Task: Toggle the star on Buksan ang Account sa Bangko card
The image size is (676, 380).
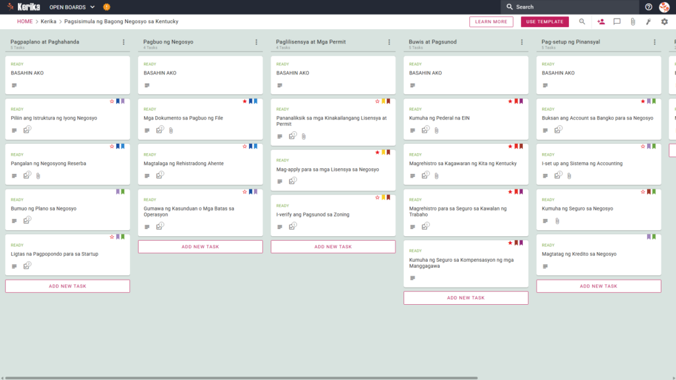Action: pyautogui.click(x=643, y=101)
